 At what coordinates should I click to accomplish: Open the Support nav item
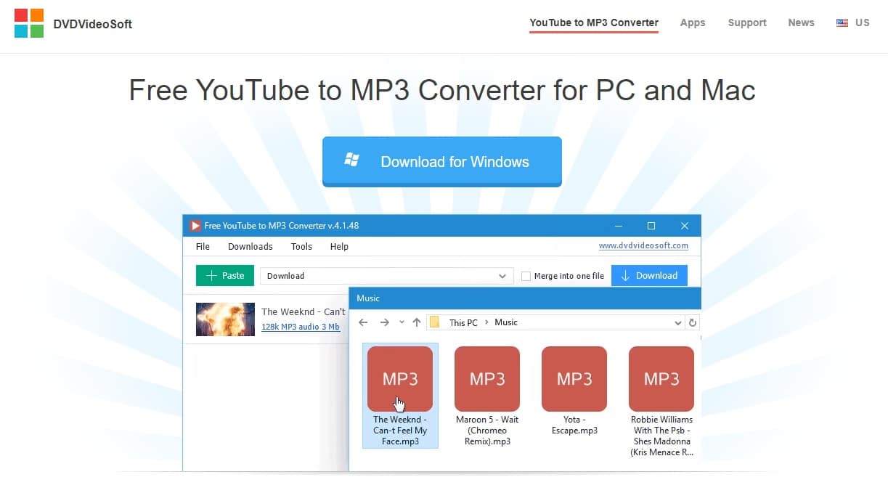pos(747,23)
